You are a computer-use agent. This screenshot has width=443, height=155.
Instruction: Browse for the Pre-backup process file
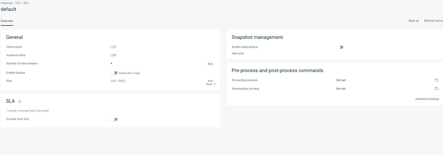(x=437, y=80)
